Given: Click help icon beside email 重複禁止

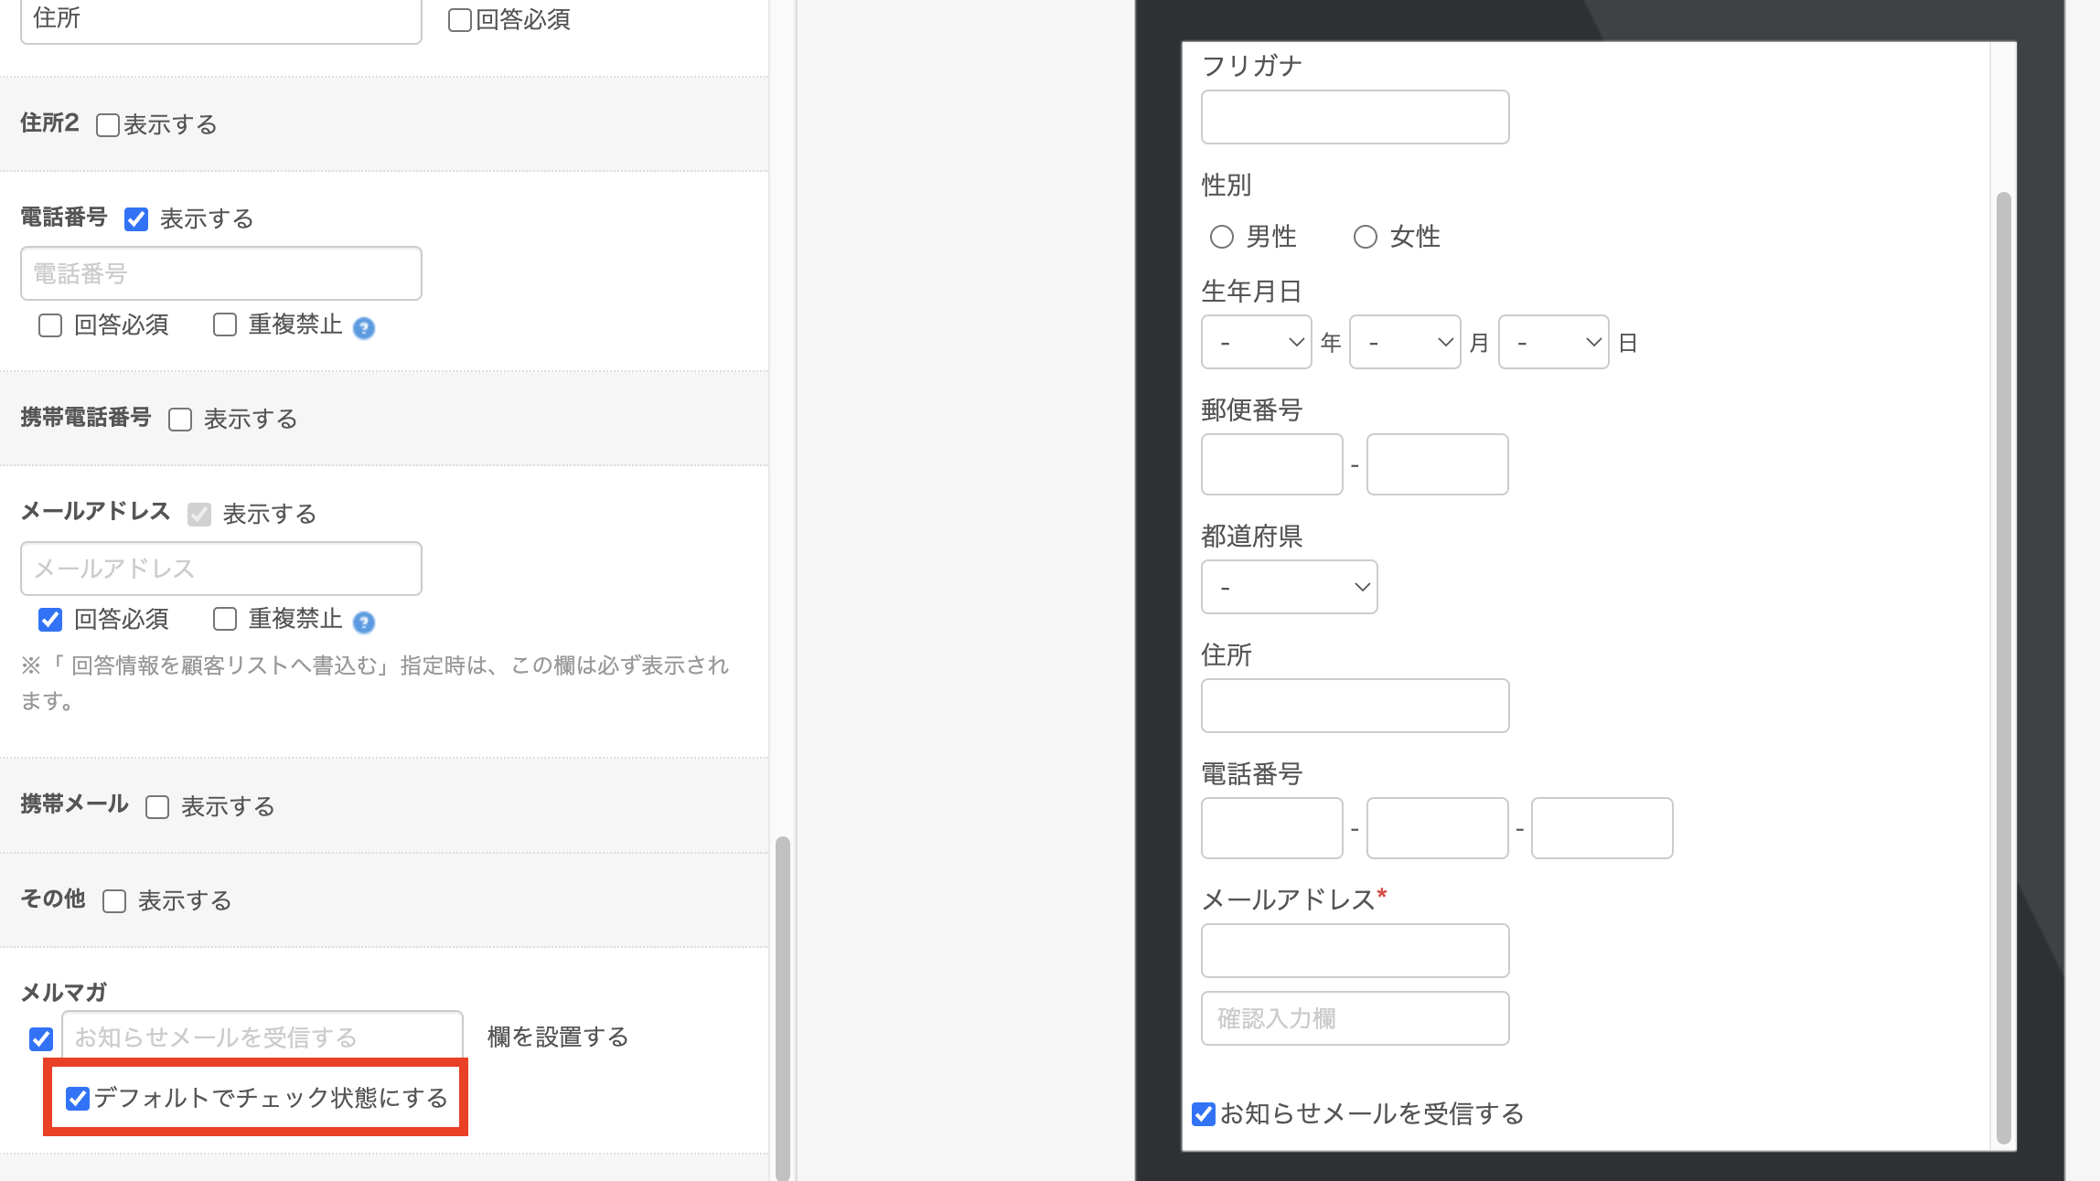Looking at the screenshot, I should pyautogui.click(x=364, y=622).
